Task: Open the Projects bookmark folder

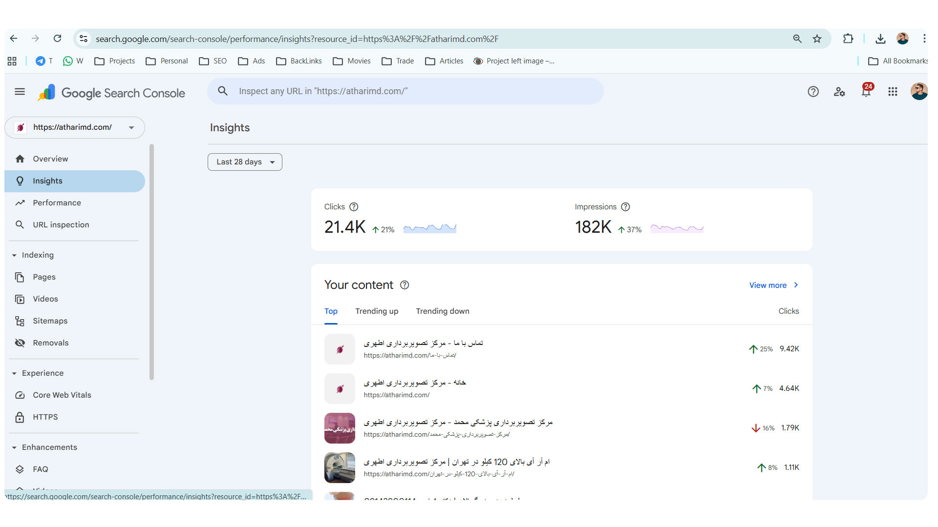Action: click(115, 61)
